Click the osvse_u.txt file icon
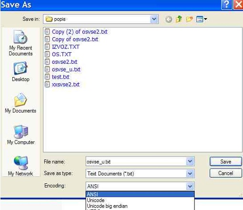Image resolution: width=243 pixels, height=210 pixels. [47, 70]
